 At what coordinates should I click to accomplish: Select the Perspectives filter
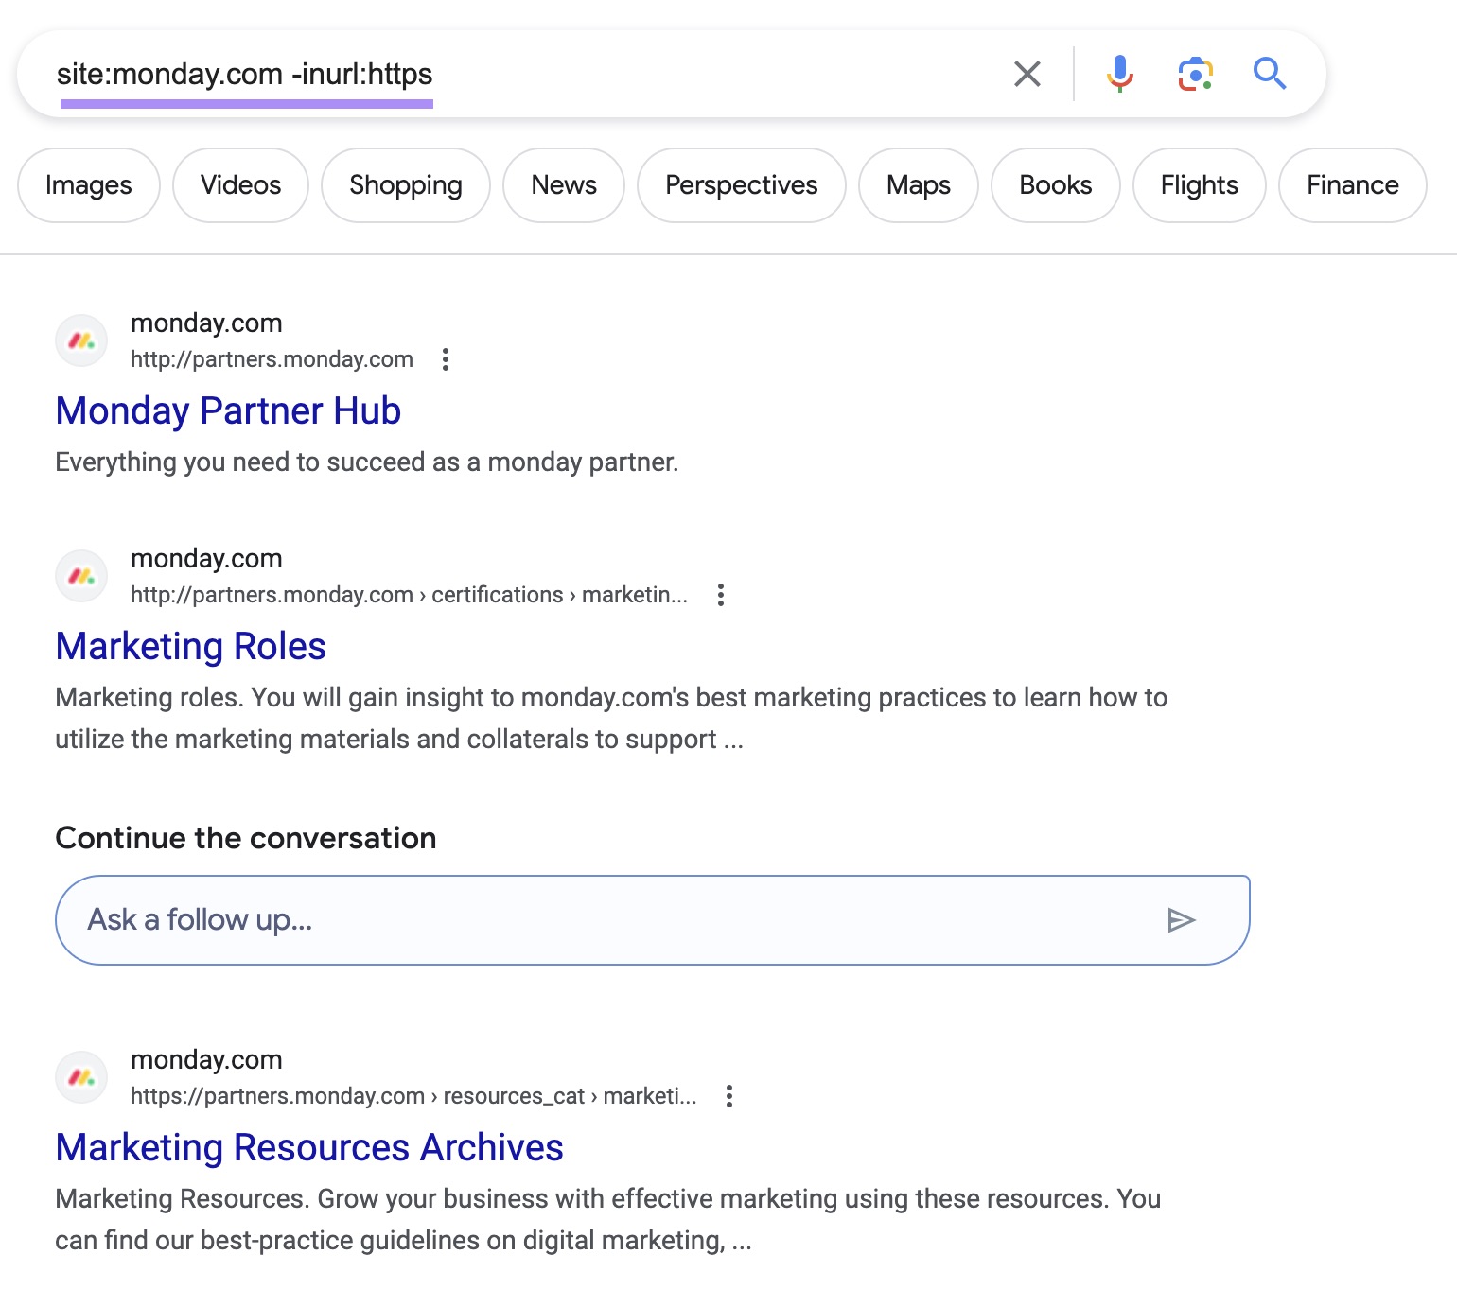(x=741, y=185)
